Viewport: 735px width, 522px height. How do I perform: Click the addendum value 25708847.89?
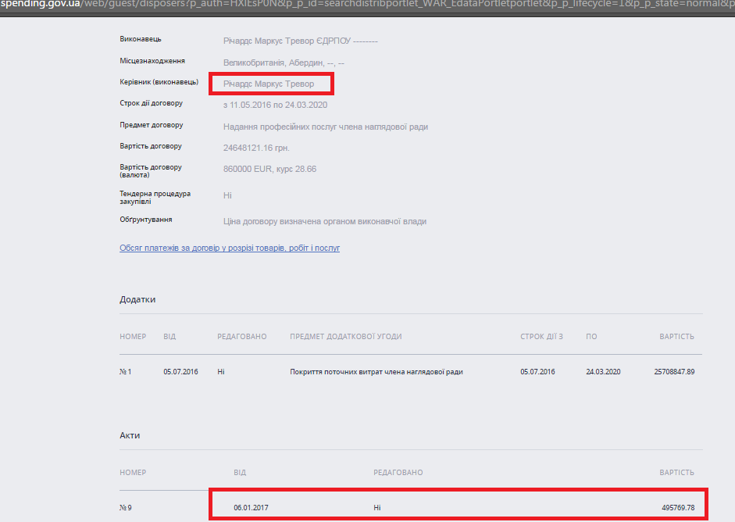pos(673,372)
